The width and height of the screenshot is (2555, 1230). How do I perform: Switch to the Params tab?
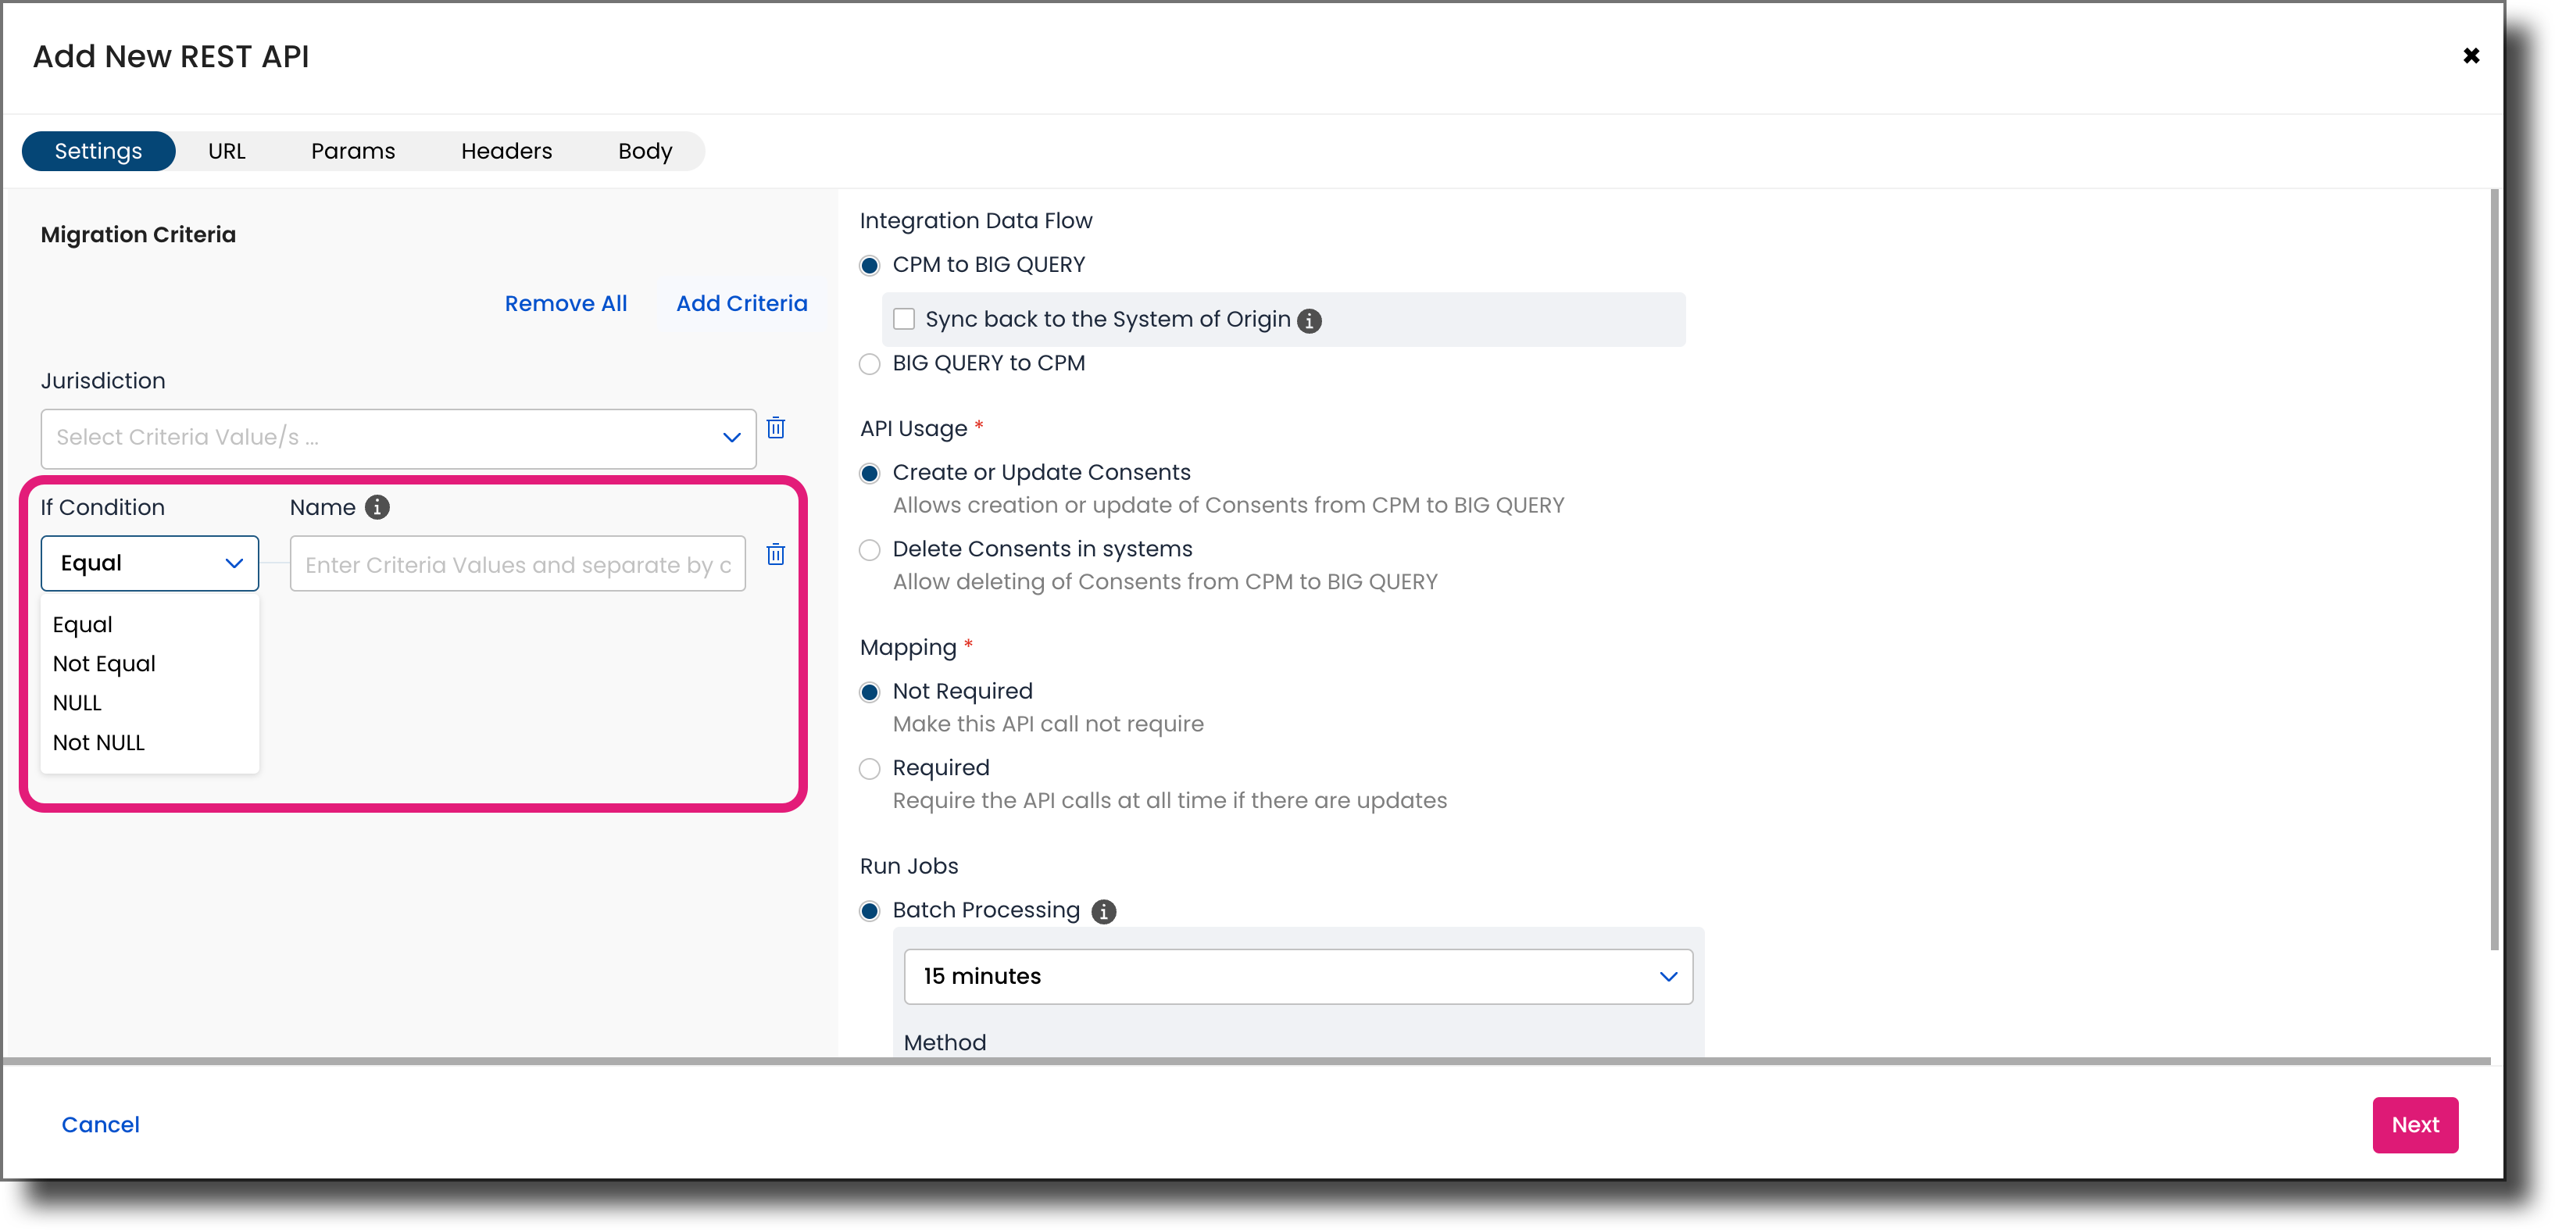[353, 151]
